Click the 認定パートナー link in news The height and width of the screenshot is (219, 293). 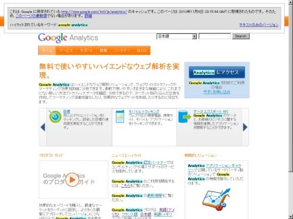155,162
